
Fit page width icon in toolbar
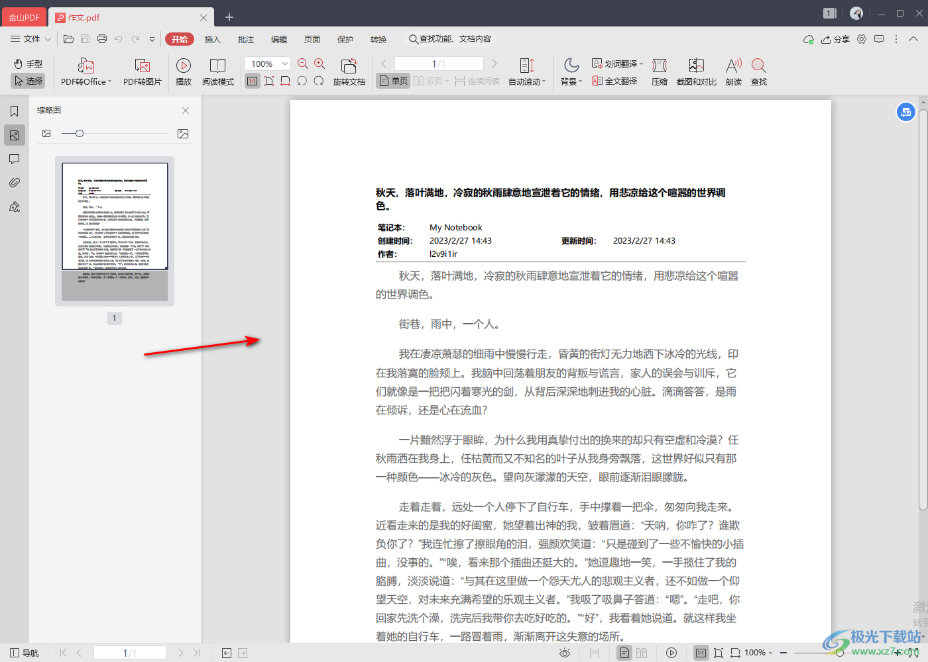(286, 81)
